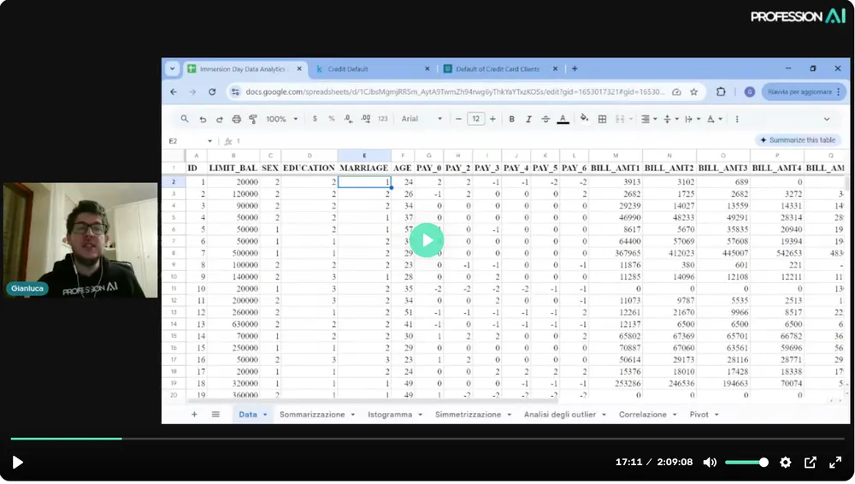Open the text color picker

[x=563, y=119]
